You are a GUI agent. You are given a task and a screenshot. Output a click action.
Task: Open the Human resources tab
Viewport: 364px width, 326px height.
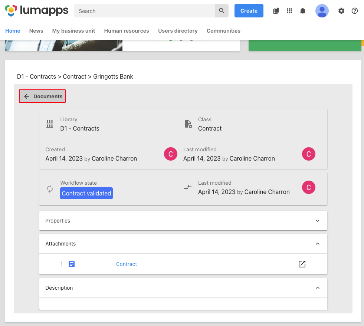point(127,31)
